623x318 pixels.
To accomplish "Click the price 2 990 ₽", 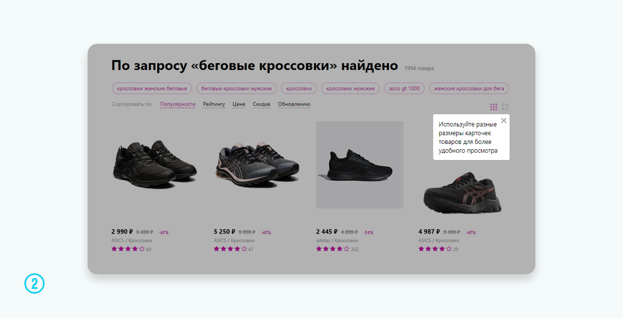I will 122,232.
